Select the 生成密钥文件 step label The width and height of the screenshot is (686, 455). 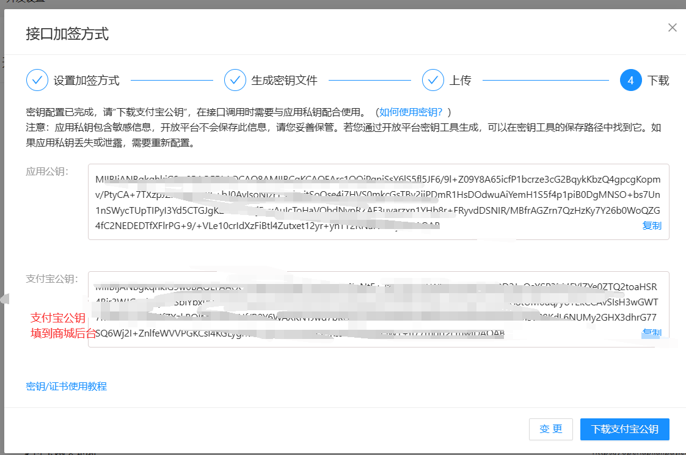(285, 81)
